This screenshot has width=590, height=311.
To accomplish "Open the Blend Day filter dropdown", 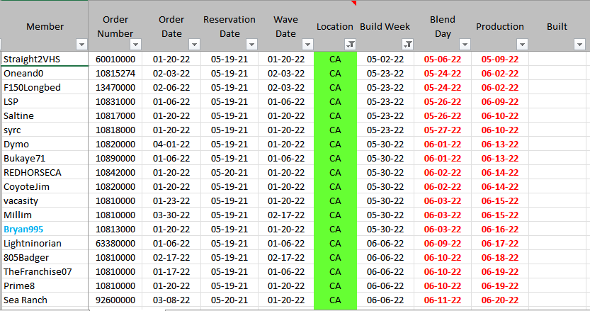I will [x=464, y=44].
